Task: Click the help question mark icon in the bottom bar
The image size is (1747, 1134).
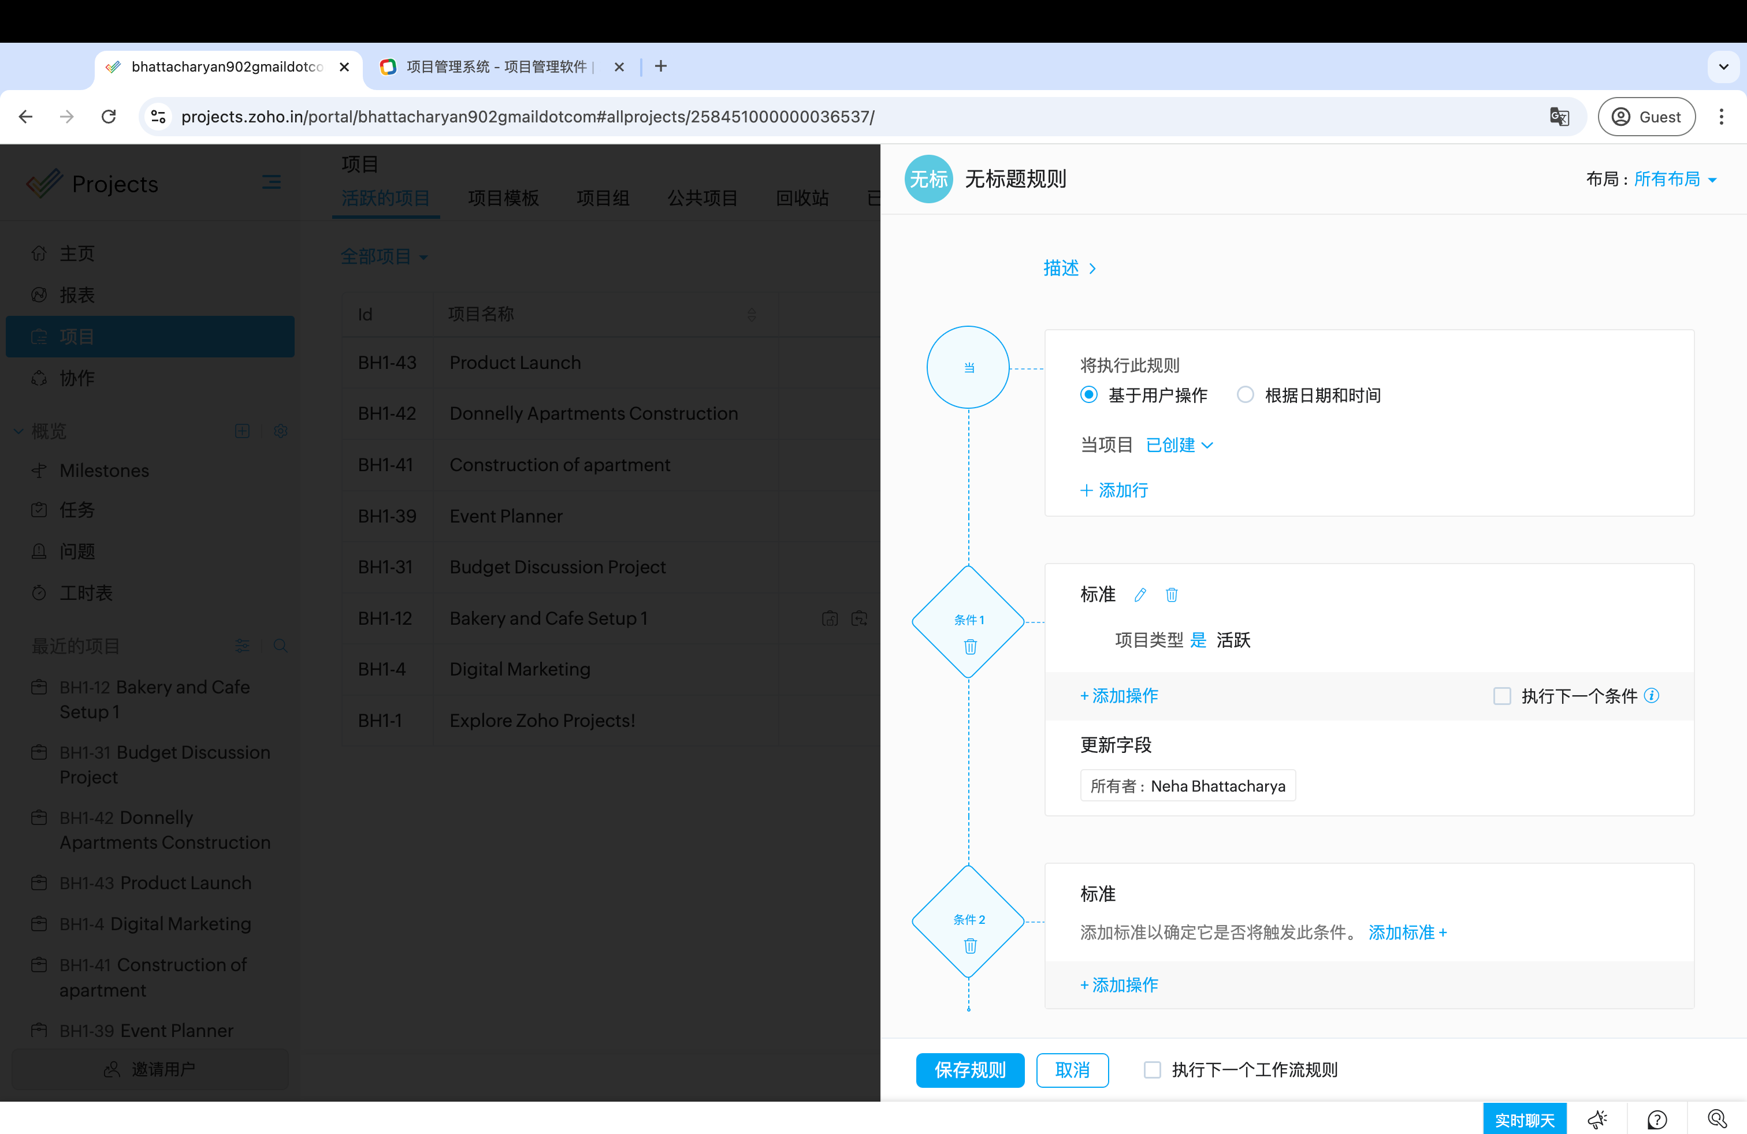Action: pyautogui.click(x=1657, y=1120)
